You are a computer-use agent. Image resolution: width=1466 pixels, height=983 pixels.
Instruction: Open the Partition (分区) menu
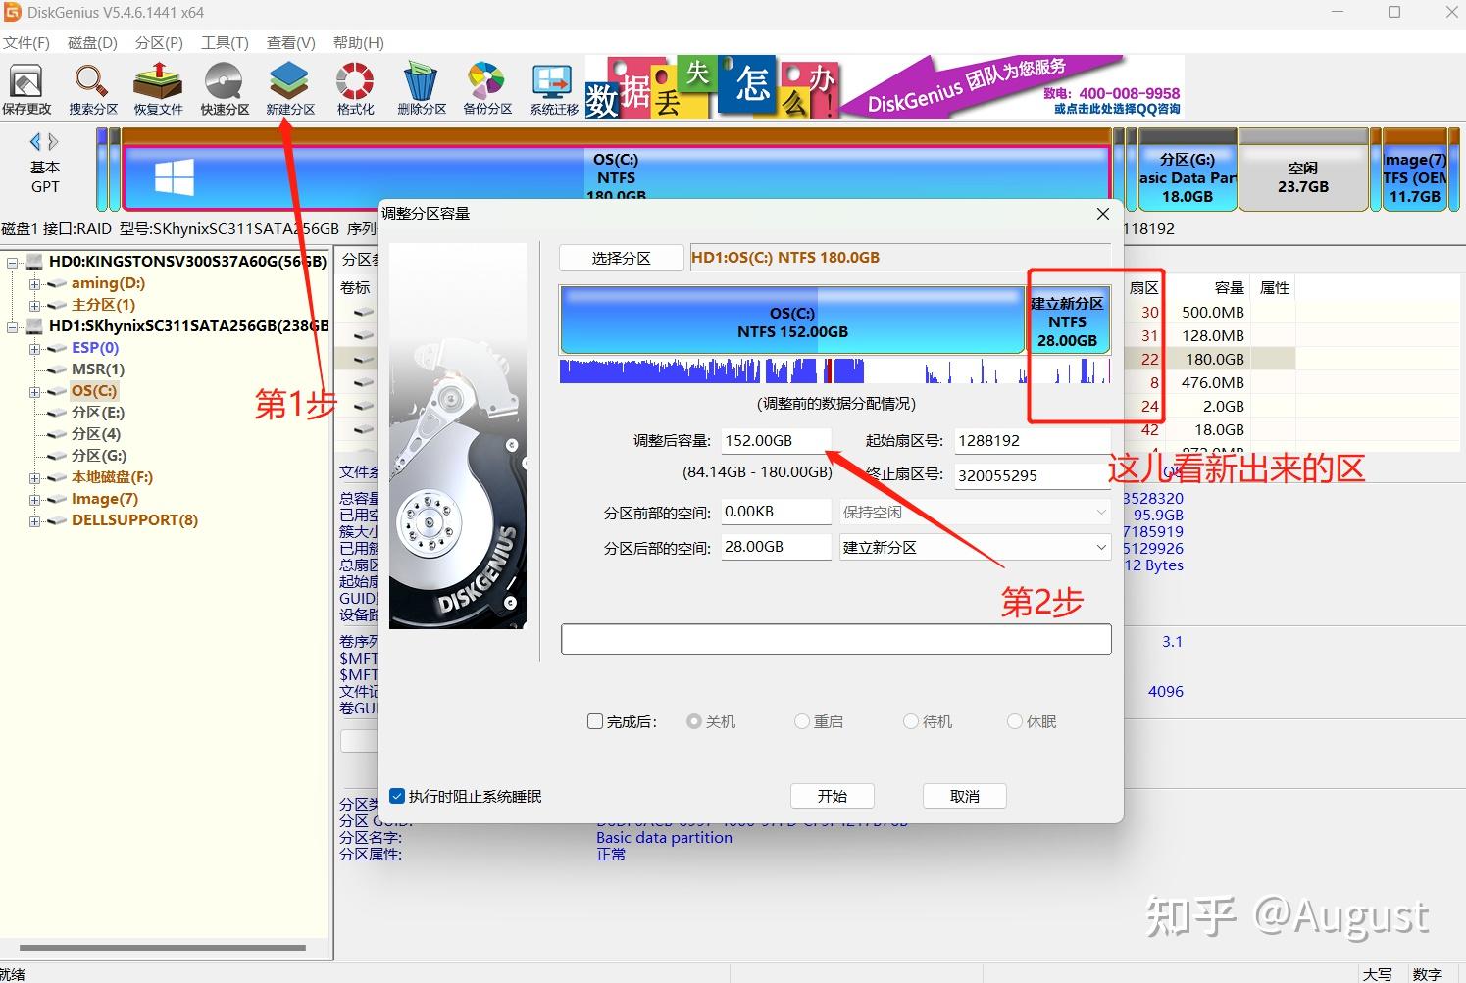click(x=159, y=42)
